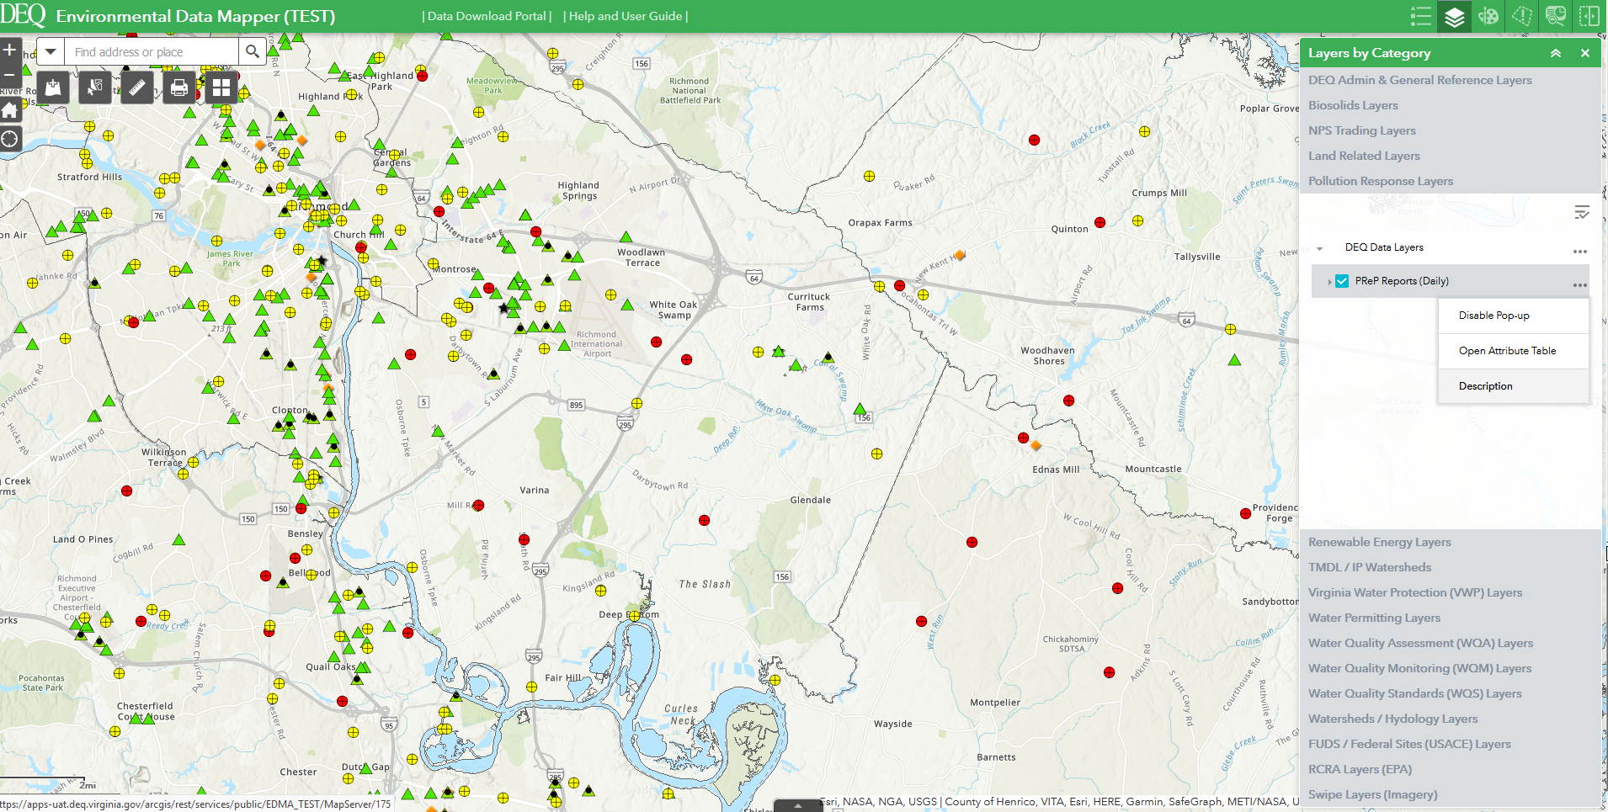Click the filter icon in the layers panel

[1584, 212]
